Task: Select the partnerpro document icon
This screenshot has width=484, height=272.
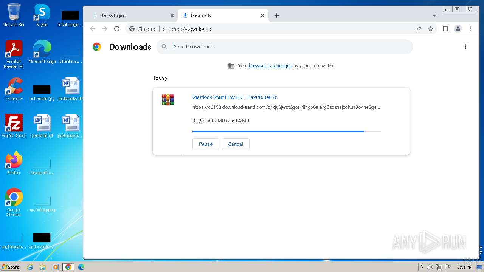Action: (70, 126)
